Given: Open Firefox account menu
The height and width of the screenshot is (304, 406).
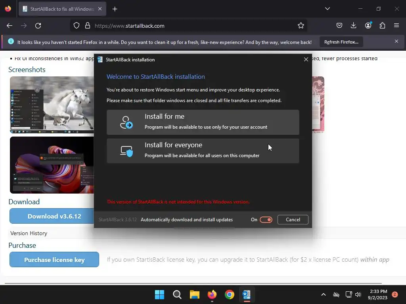Looking at the screenshot, I should (x=368, y=25).
